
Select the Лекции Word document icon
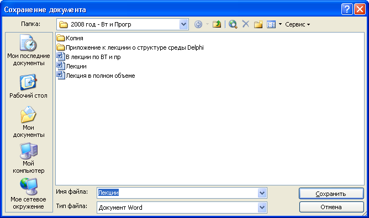click(61, 66)
